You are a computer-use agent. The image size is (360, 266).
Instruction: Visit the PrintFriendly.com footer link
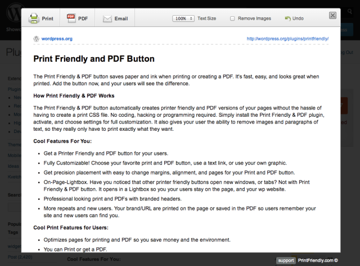click(x=317, y=260)
